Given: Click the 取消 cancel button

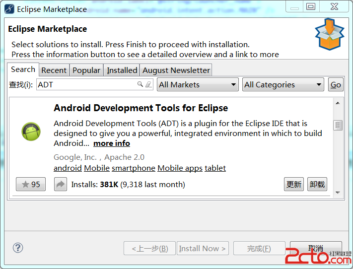Looking at the screenshot, I should [x=316, y=248].
